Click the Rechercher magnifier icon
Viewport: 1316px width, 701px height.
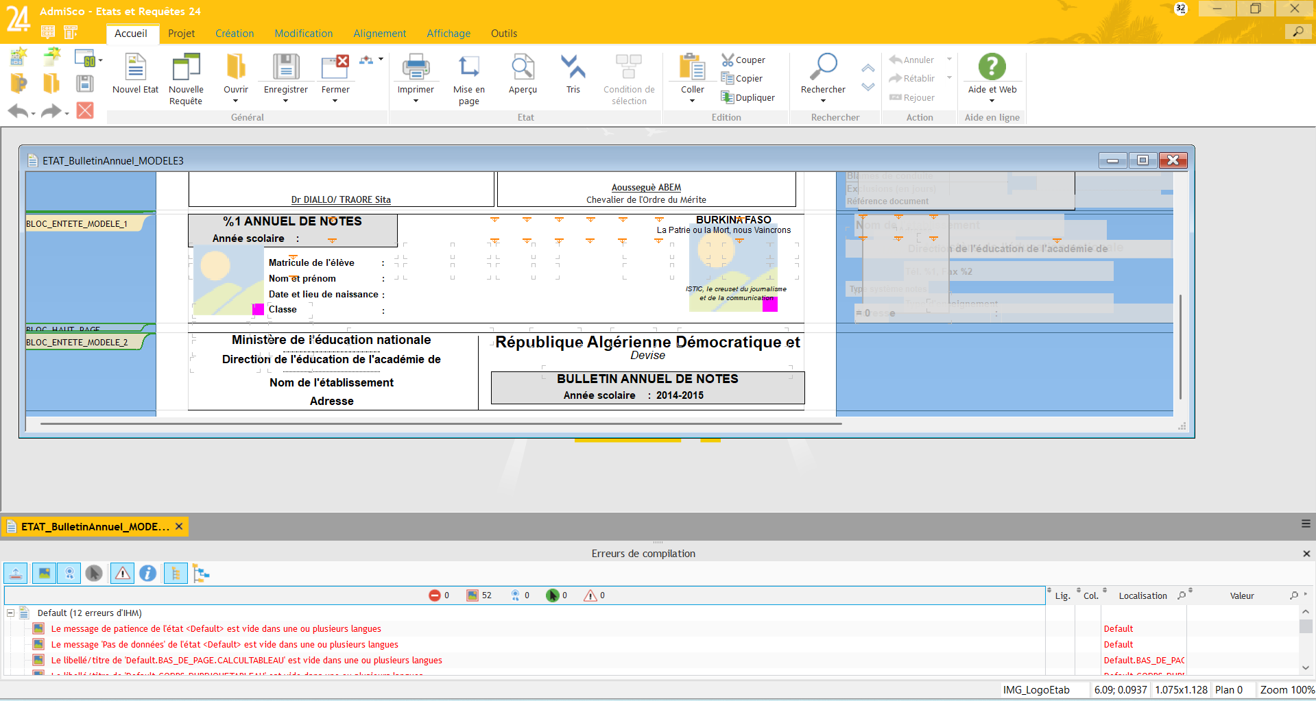[x=823, y=67]
